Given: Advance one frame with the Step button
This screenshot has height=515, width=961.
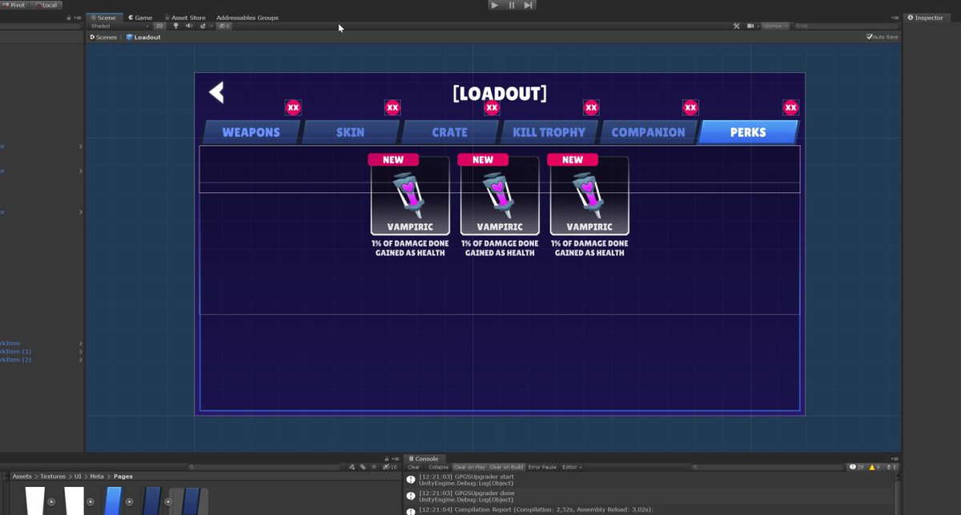Looking at the screenshot, I should 529,5.
